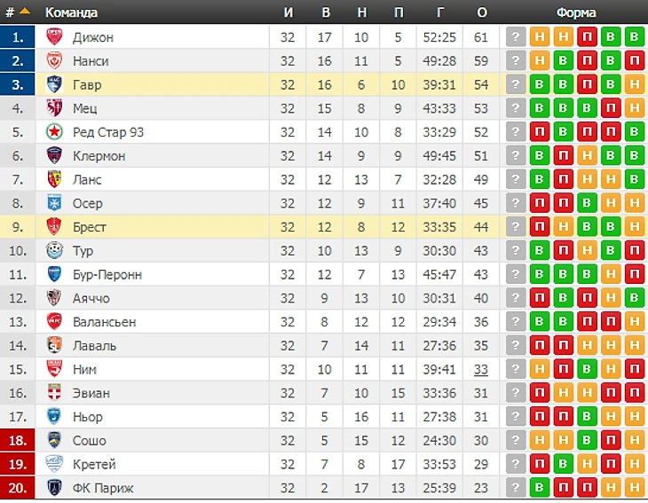Click the Auxerre team crest icon
The width and height of the screenshot is (648, 503).
pyautogui.click(x=54, y=203)
